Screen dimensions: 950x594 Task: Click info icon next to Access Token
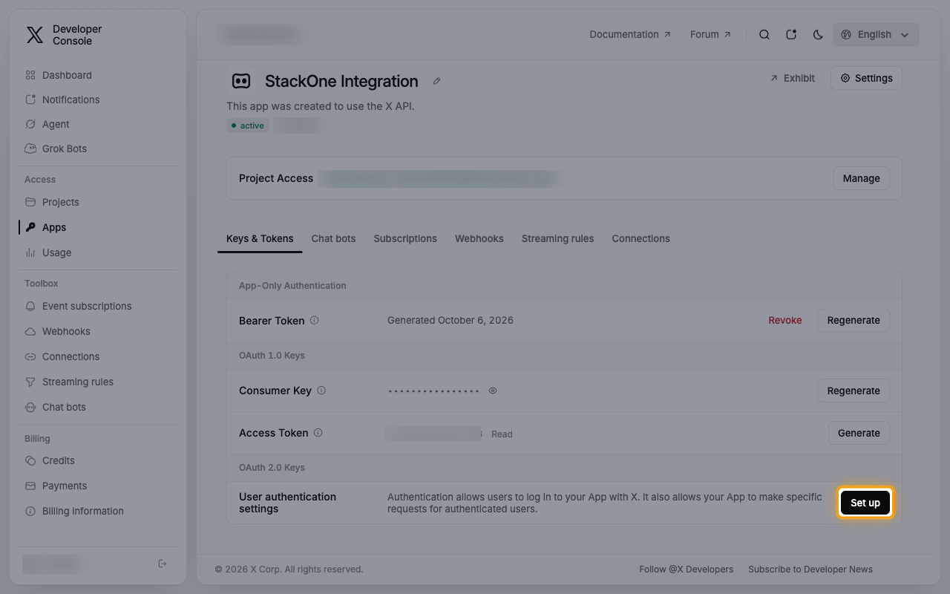pos(318,433)
